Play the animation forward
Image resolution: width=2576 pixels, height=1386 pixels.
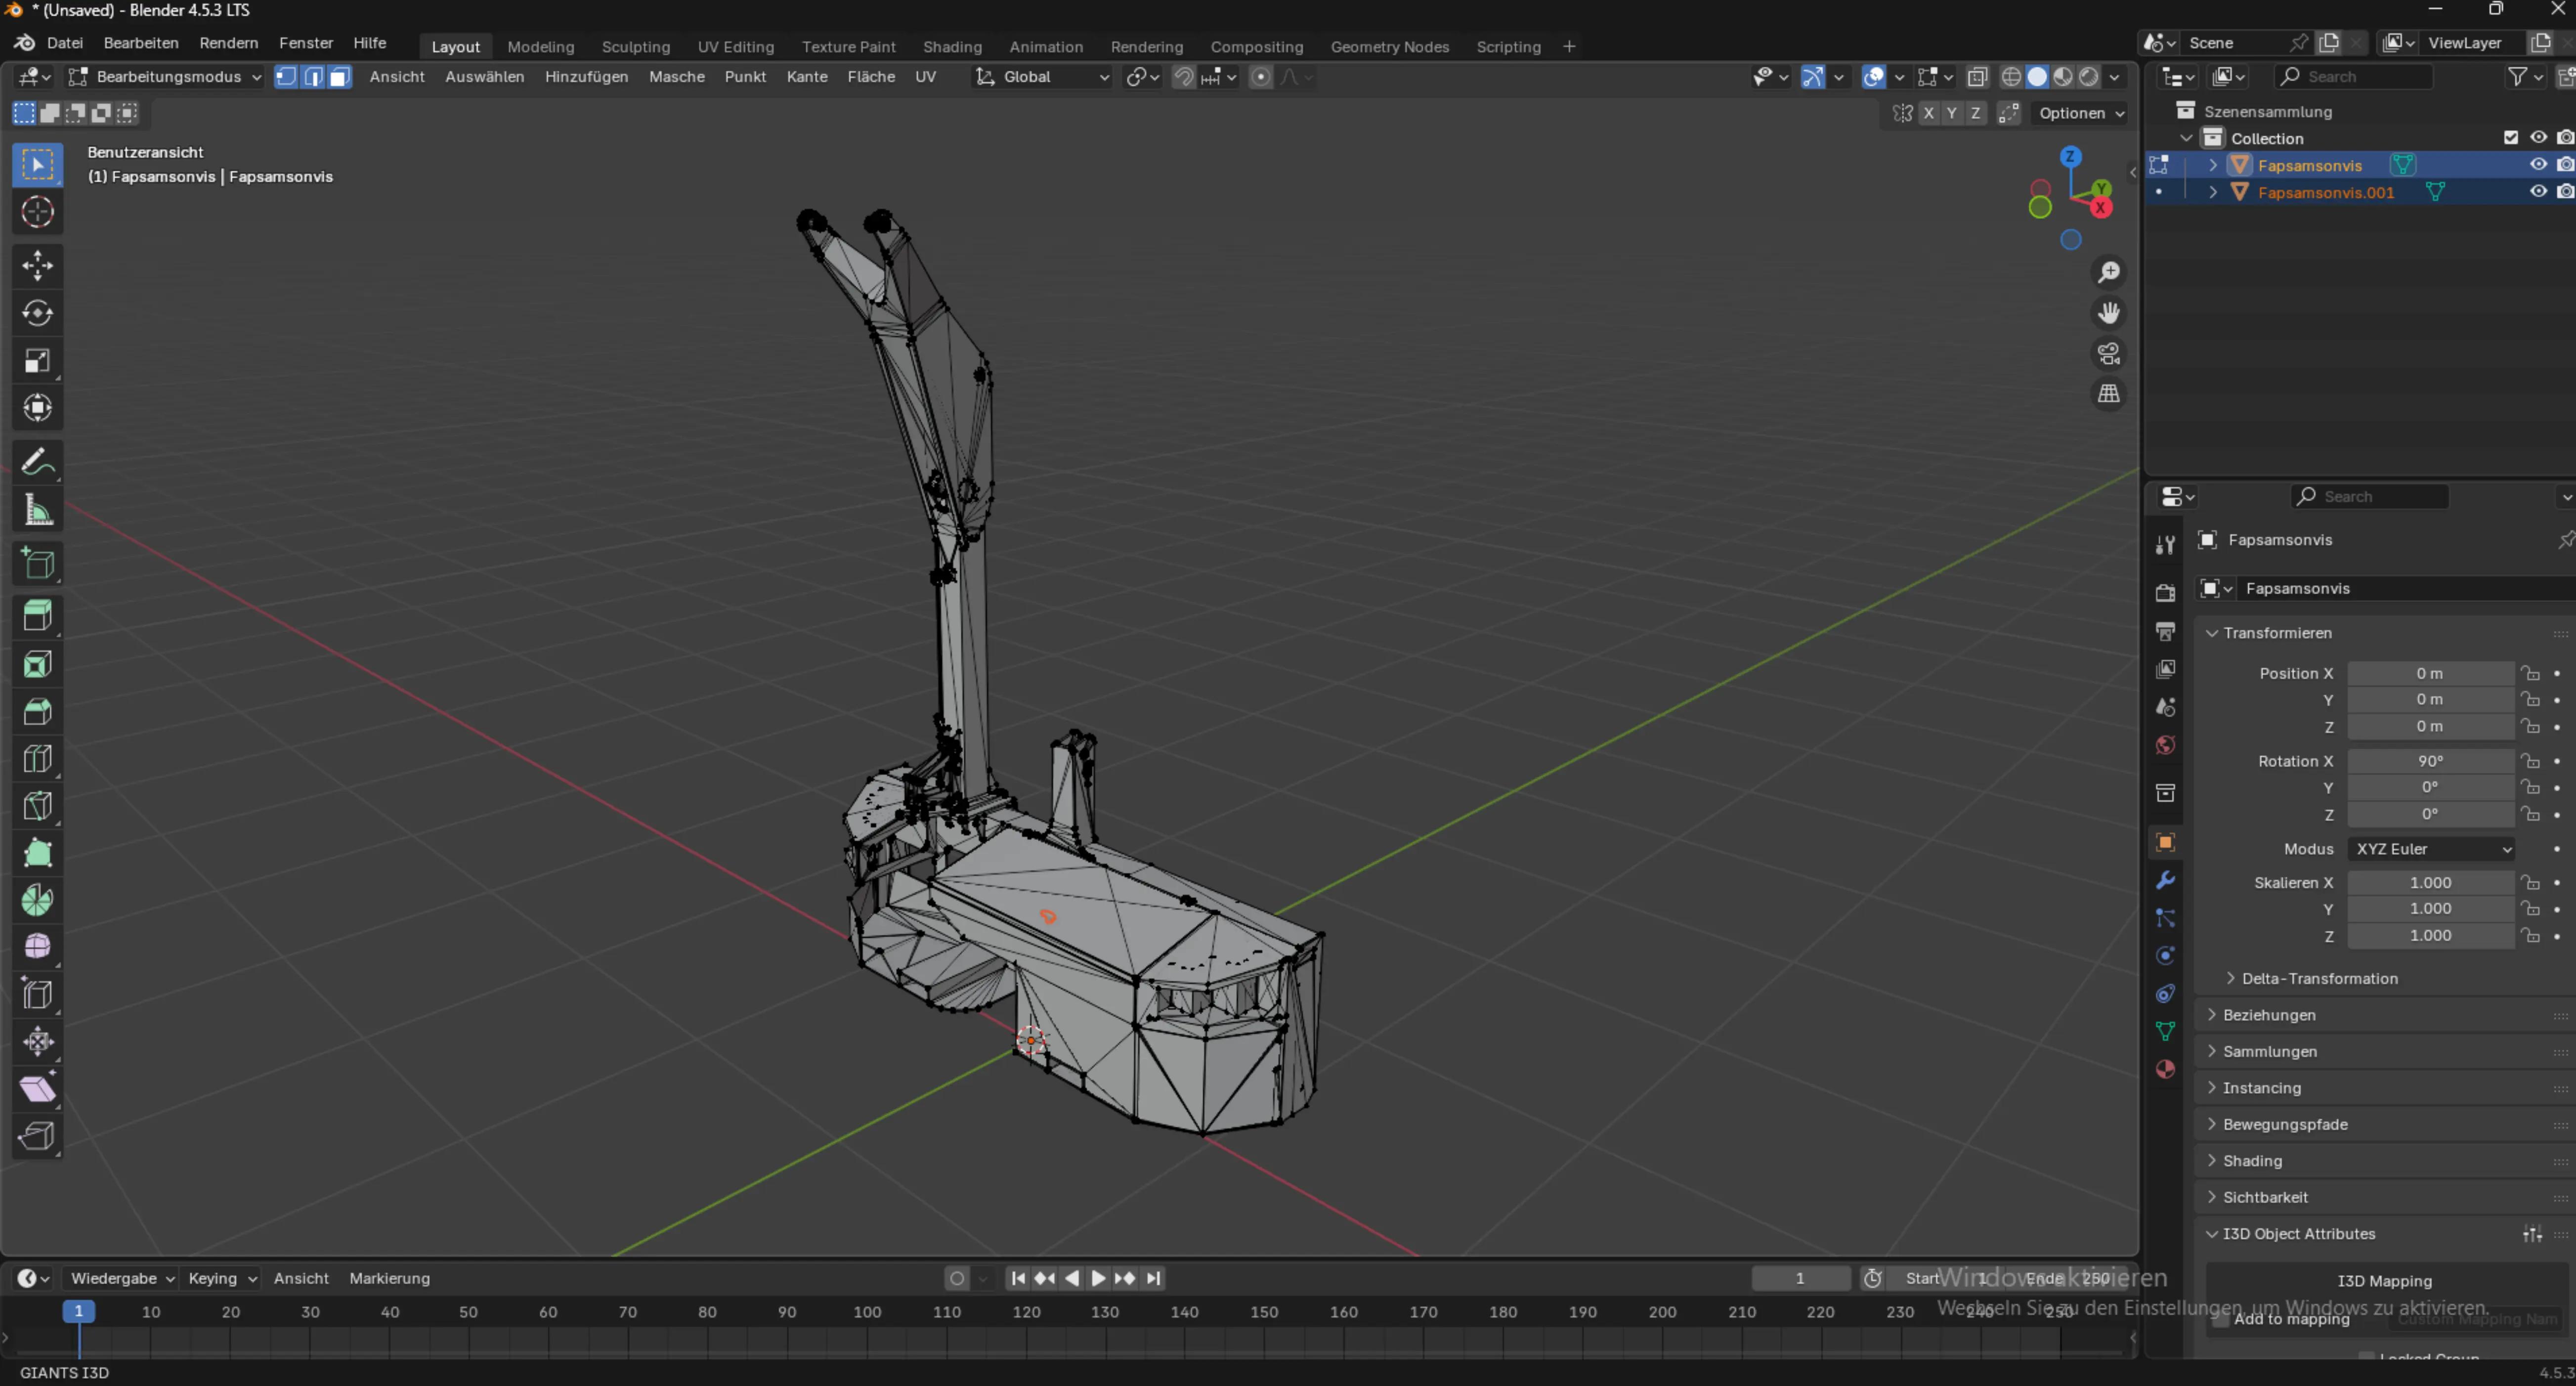click(x=1098, y=1278)
